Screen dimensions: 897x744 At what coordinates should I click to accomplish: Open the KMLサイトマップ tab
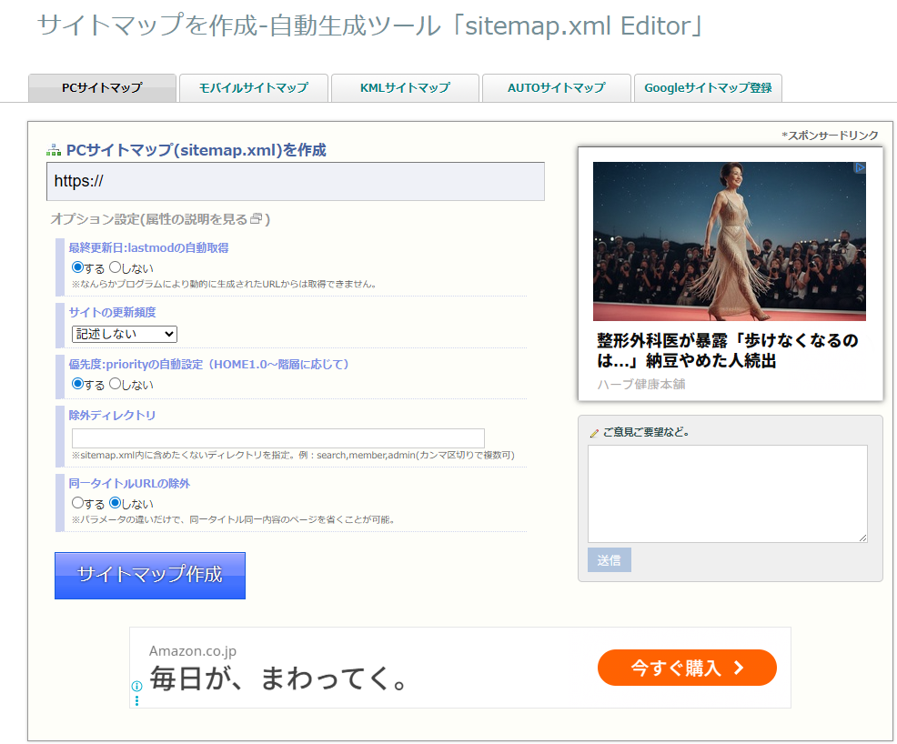tap(405, 88)
